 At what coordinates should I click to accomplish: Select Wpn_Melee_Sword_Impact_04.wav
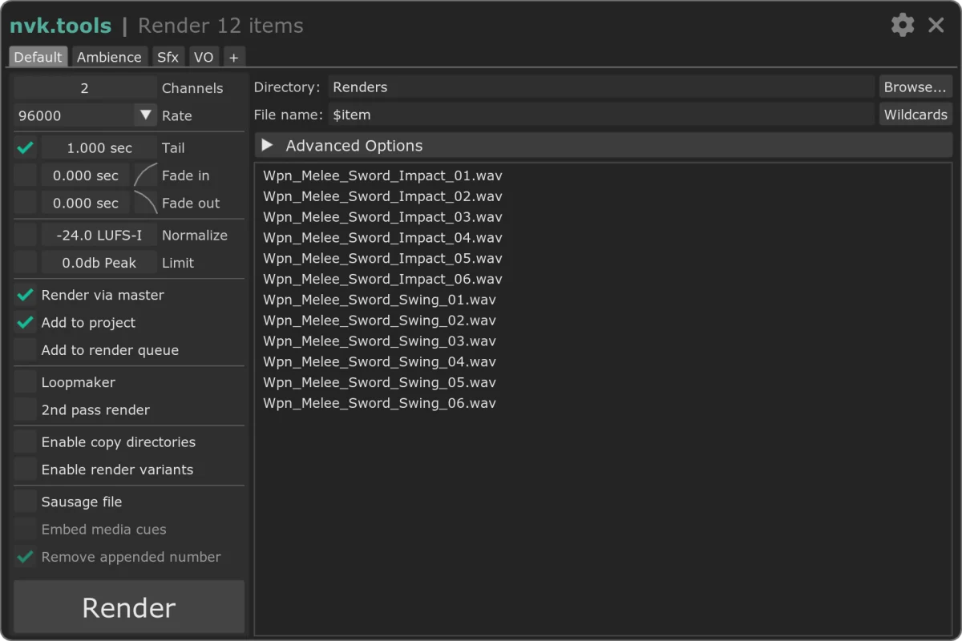point(382,238)
